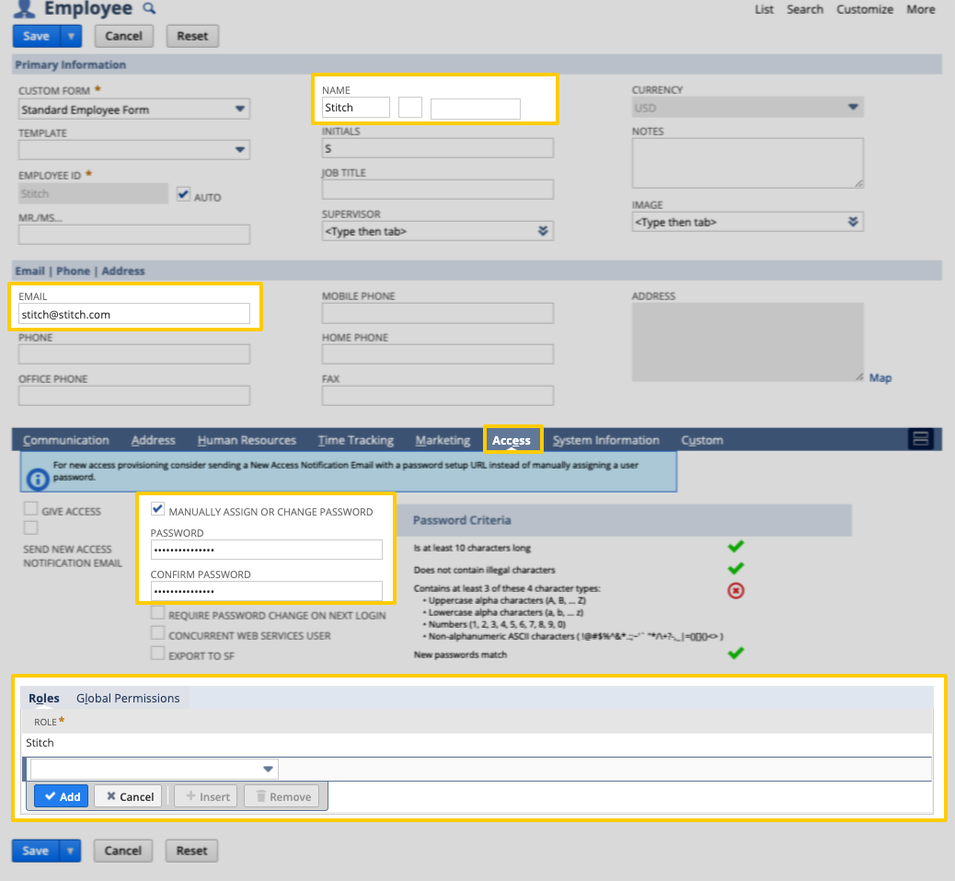Viewport: 955px width, 881px height.
Task: Enable Require Password Change on Next Login
Action: click(x=157, y=612)
